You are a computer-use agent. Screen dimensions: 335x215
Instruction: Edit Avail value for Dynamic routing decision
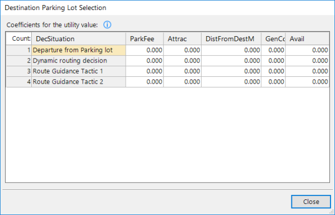[307, 61]
